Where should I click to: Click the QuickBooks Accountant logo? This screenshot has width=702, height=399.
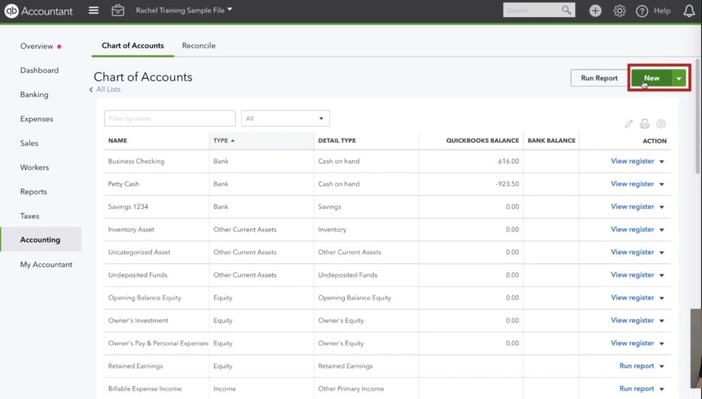[38, 11]
